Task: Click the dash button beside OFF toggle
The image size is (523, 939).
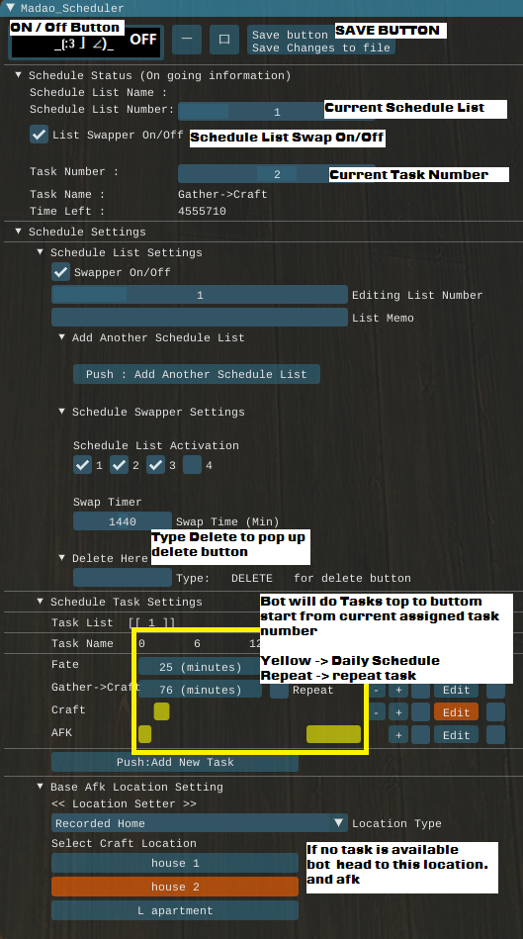Action: pyautogui.click(x=187, y=40)
